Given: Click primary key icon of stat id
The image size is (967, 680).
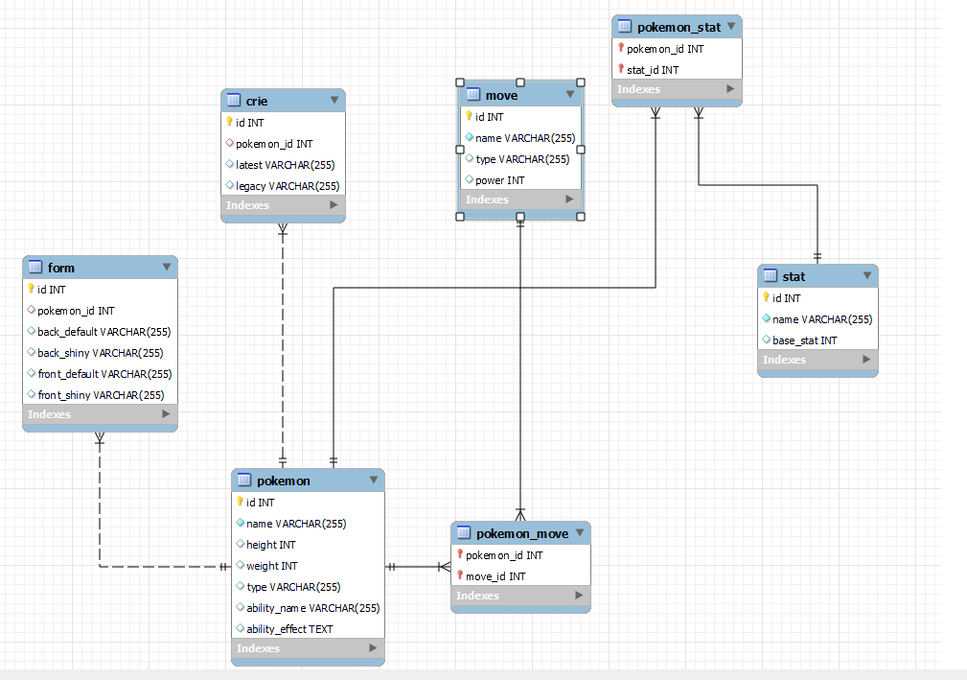Looking at the screenshot, I should (x=766, y=297).
